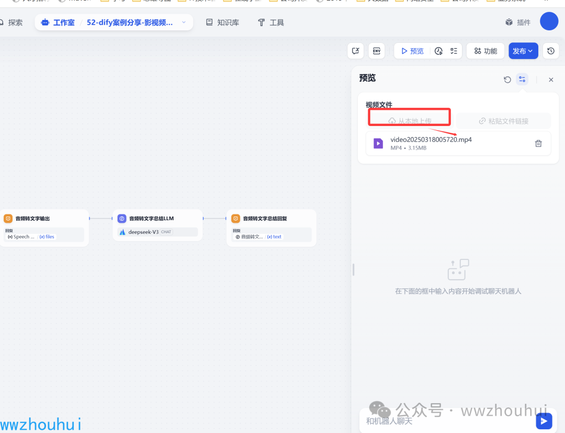Click the Speech ... variable in output node

21,237
